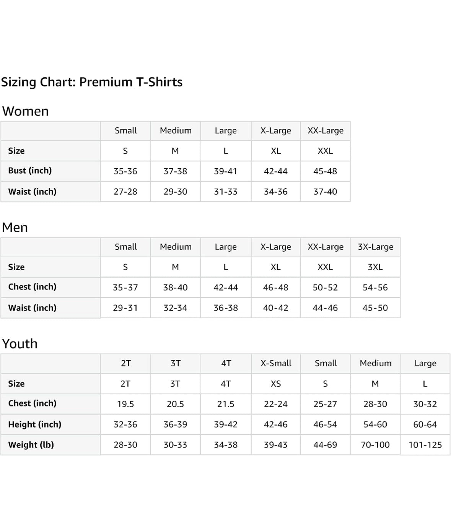Select the Youth Height (inch) row label
The width and height of the screenshot is (451, 509).
coord(35,424)
